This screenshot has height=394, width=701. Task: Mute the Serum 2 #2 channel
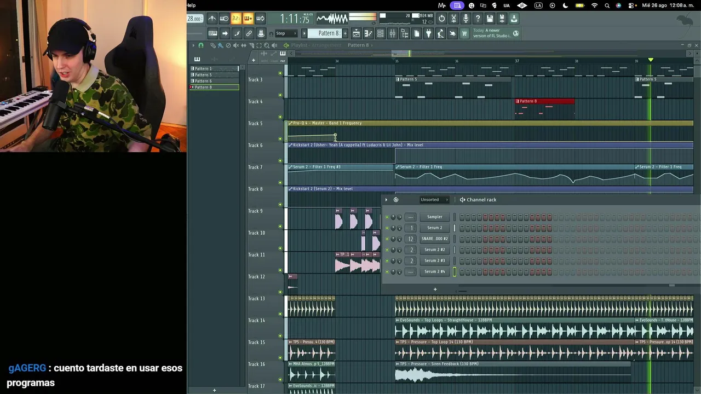click(x=387, y=250)
